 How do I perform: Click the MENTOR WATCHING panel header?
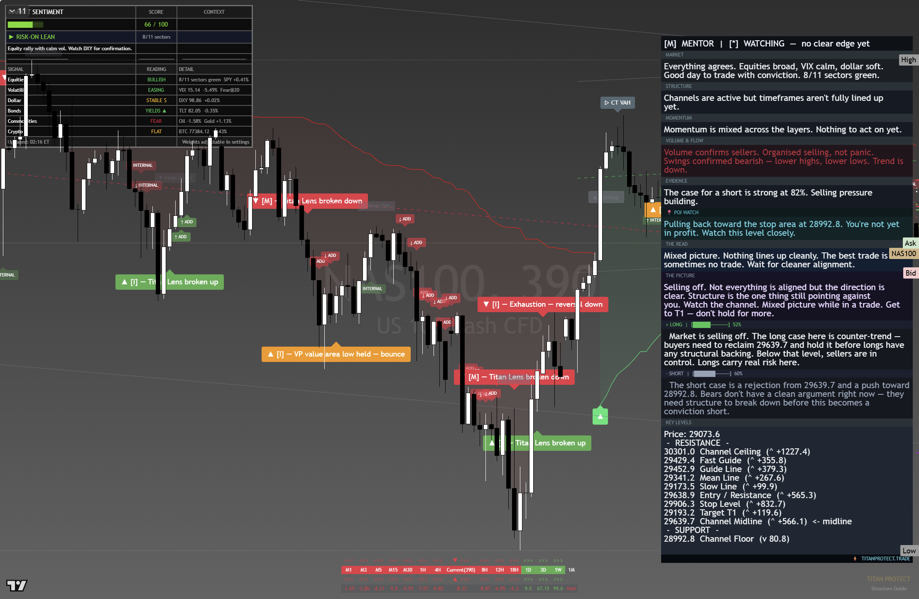787,44
